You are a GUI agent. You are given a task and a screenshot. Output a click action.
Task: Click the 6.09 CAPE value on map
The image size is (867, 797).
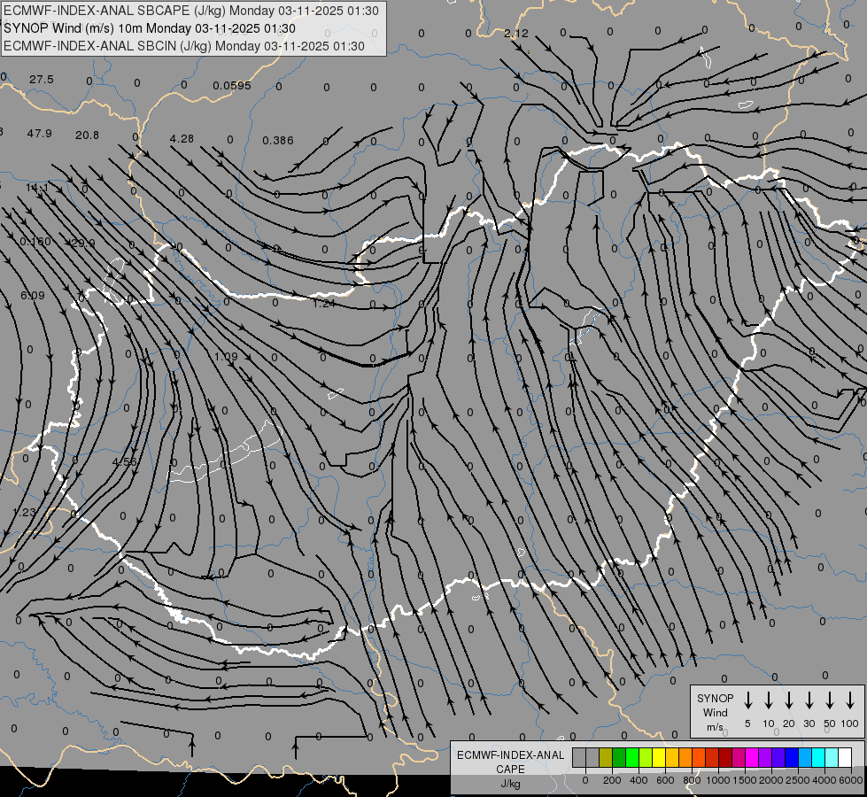pos(33,296)
